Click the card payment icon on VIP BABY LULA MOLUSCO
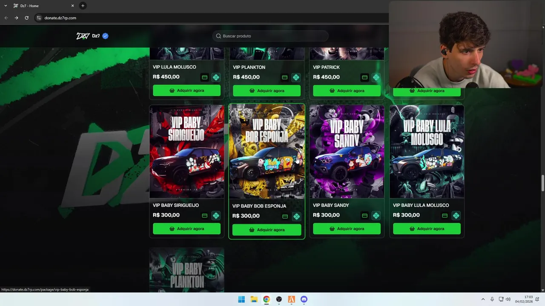The image size is (545, 306). pos(445,215)
